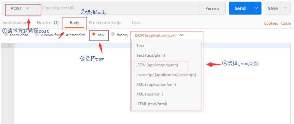The height and width of the screenshot is (124, 294).
Task: Click line number 1 in the editor gutter
Action: pos(9,46)
